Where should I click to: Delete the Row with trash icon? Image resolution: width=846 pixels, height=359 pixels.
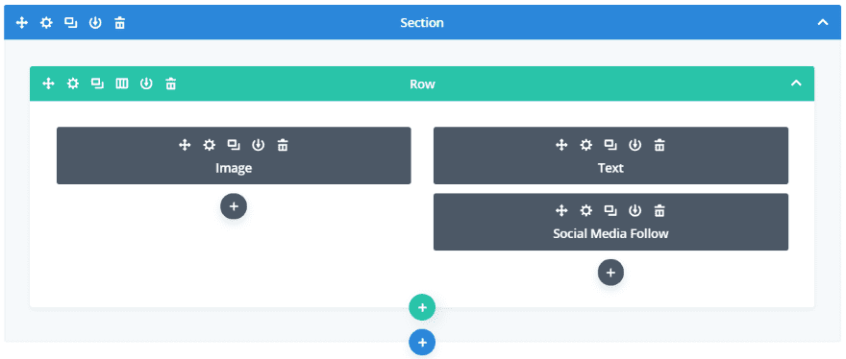coord(170,84)
